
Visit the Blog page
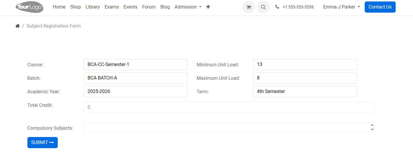(x=165, y=7)
